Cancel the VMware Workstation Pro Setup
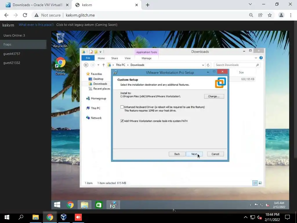This screenshot has height=223, width=297. click(215, 154)
